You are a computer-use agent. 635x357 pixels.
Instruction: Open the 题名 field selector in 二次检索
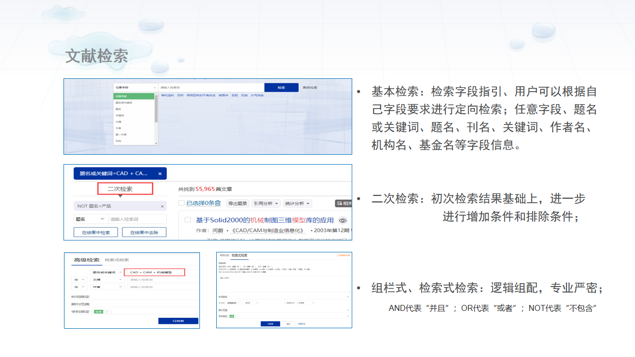90,219
